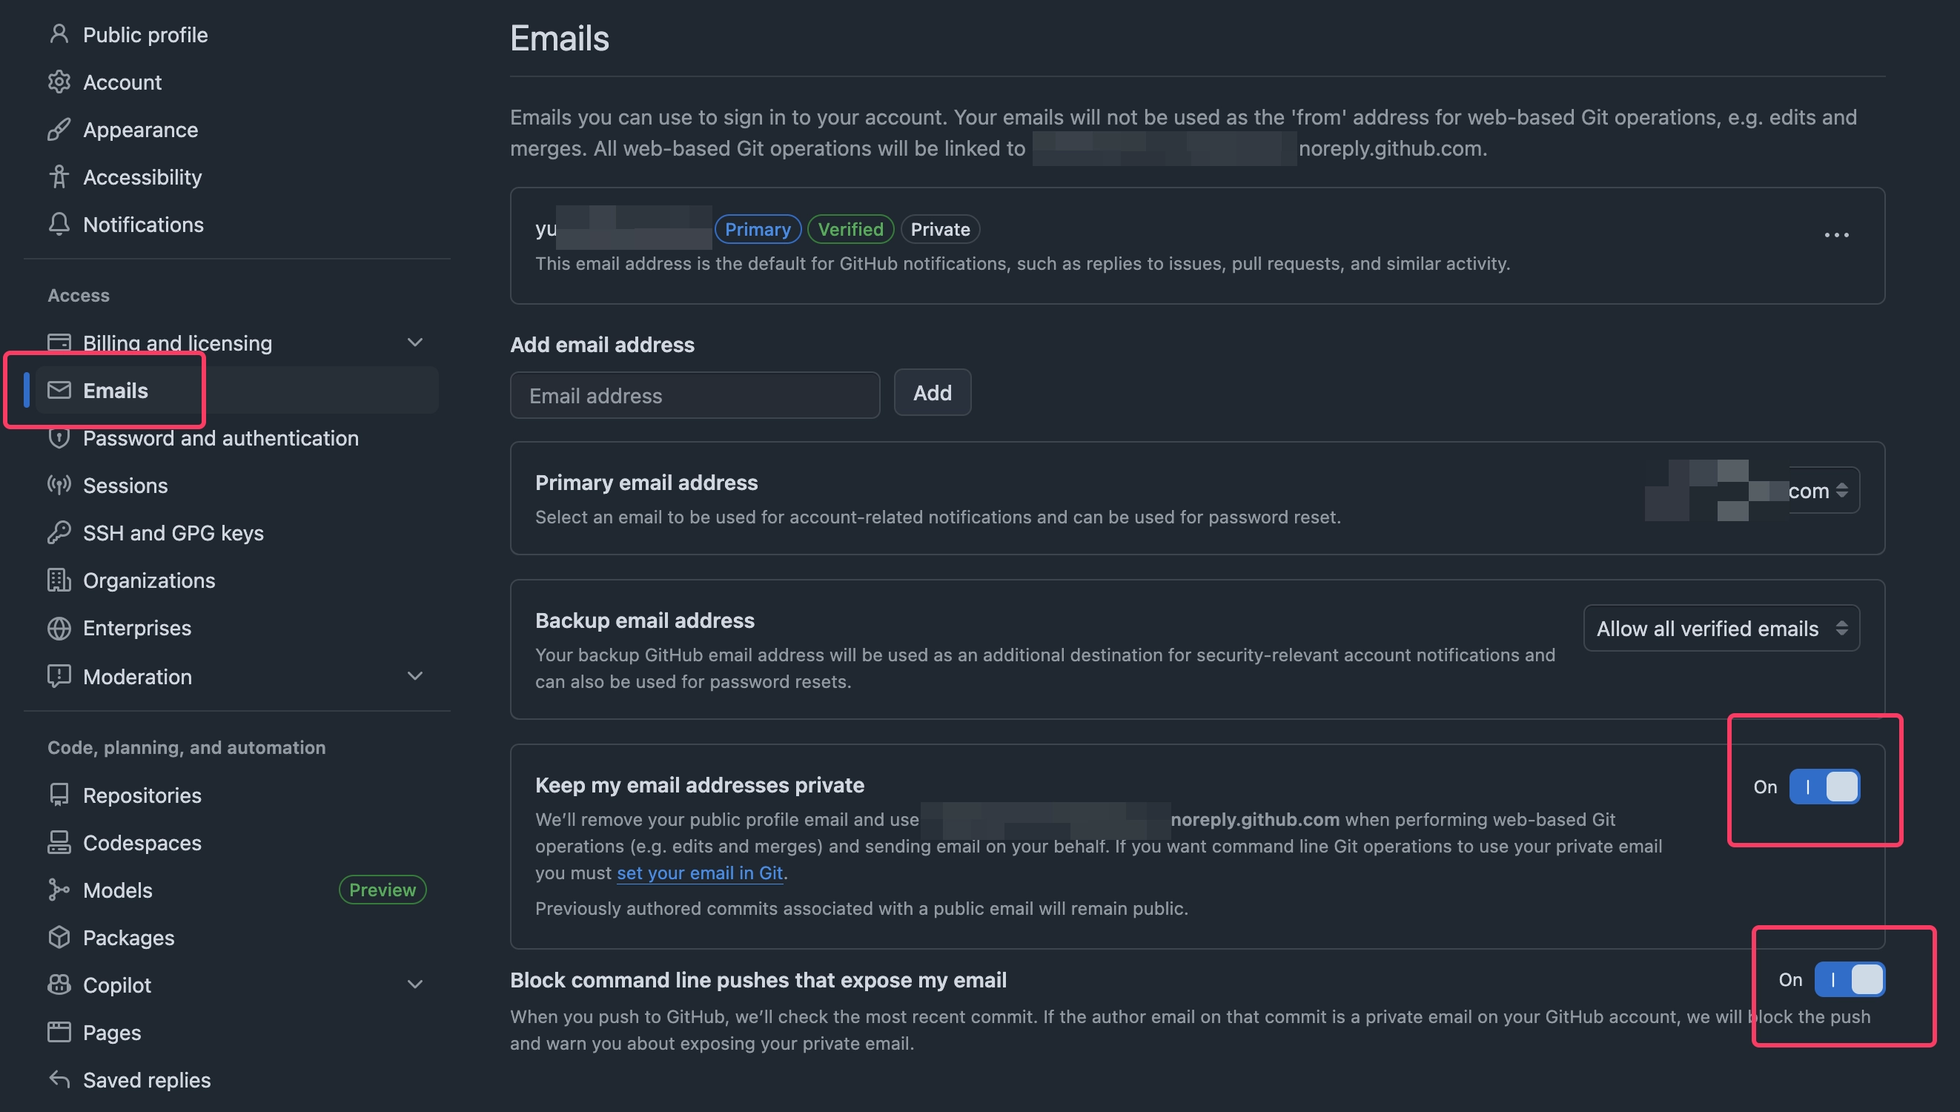Image resolution: width=1960 pixels, height=1112 pixels.
Task: Click the Enterprises globe icon
Action: click(x=59, y=627)
